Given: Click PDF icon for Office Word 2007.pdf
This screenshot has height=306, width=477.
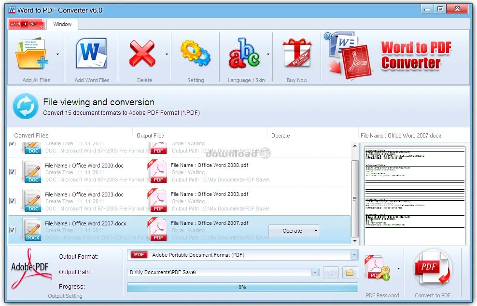Looking at the screenshot, I should pos(157,229).
